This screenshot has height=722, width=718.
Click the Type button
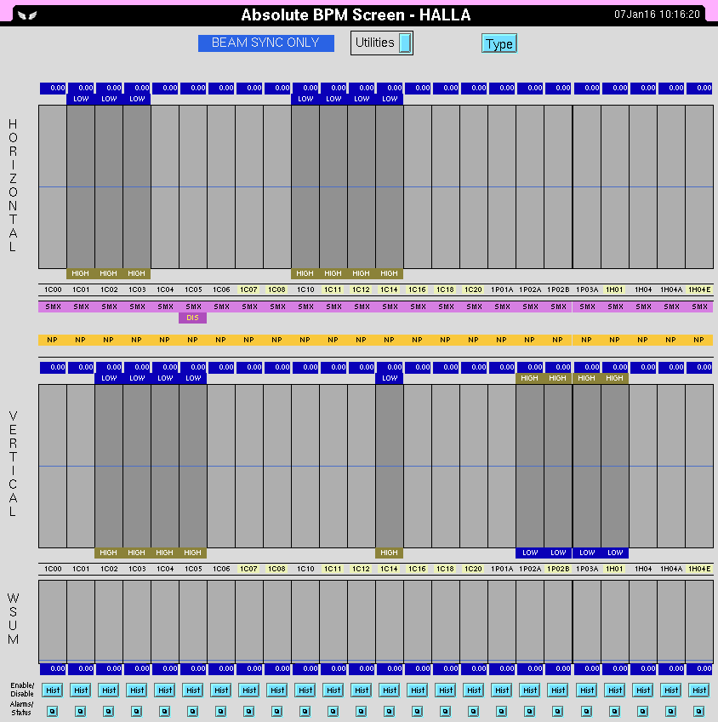(x=499, y=43)
